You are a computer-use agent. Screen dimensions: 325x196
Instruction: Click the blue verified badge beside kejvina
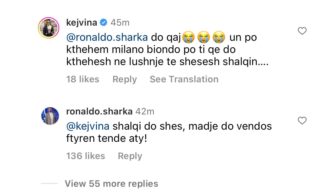[104, 23]
